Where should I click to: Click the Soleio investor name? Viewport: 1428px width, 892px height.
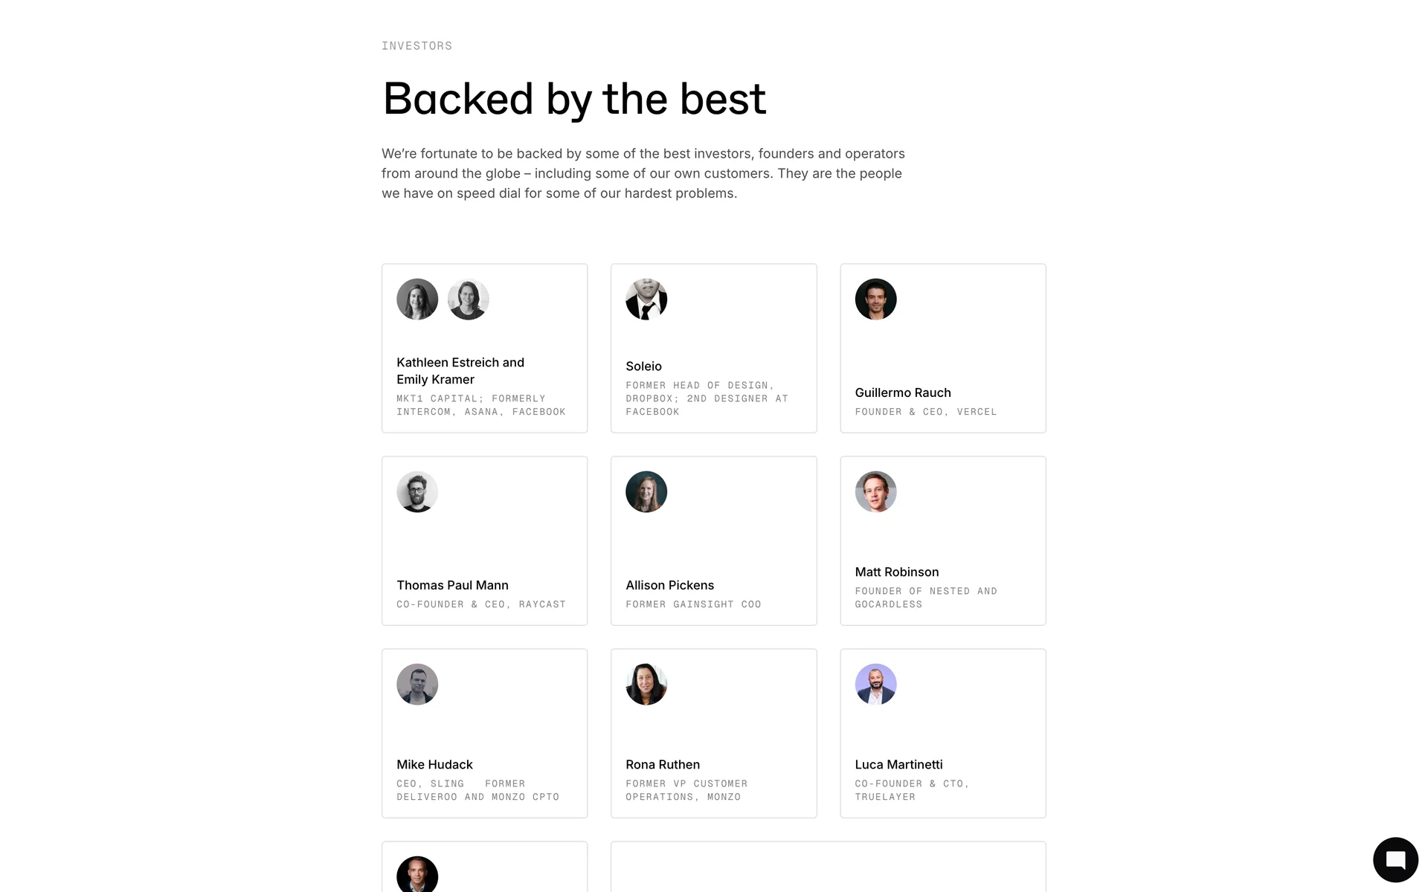tap(643, 366)
